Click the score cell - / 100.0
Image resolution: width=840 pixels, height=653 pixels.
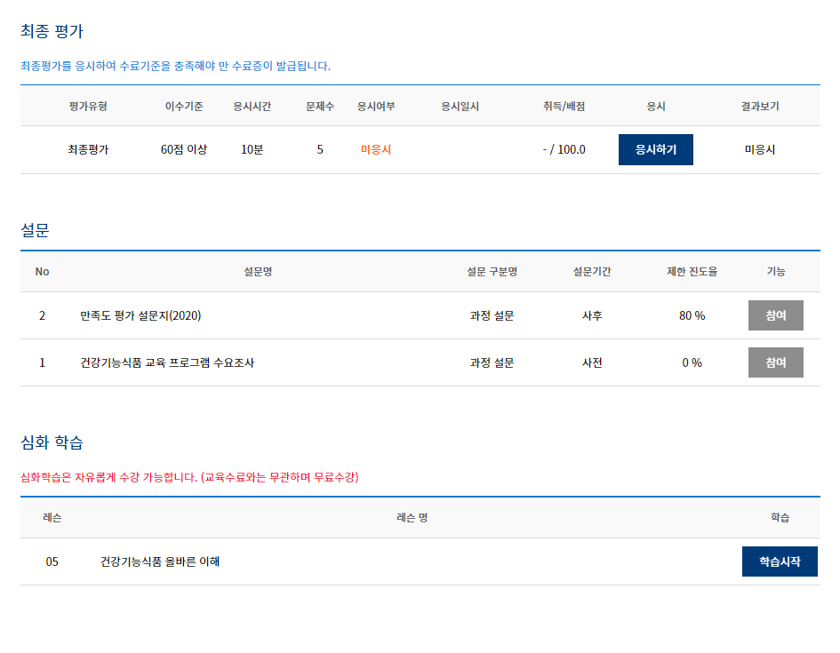click(x=564, y=150)
